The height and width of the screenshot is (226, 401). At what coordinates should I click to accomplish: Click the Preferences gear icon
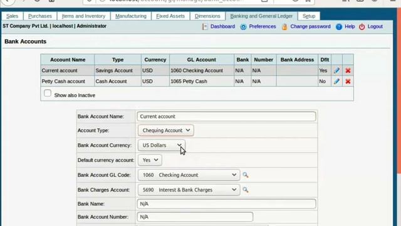[x=243, y=26]
